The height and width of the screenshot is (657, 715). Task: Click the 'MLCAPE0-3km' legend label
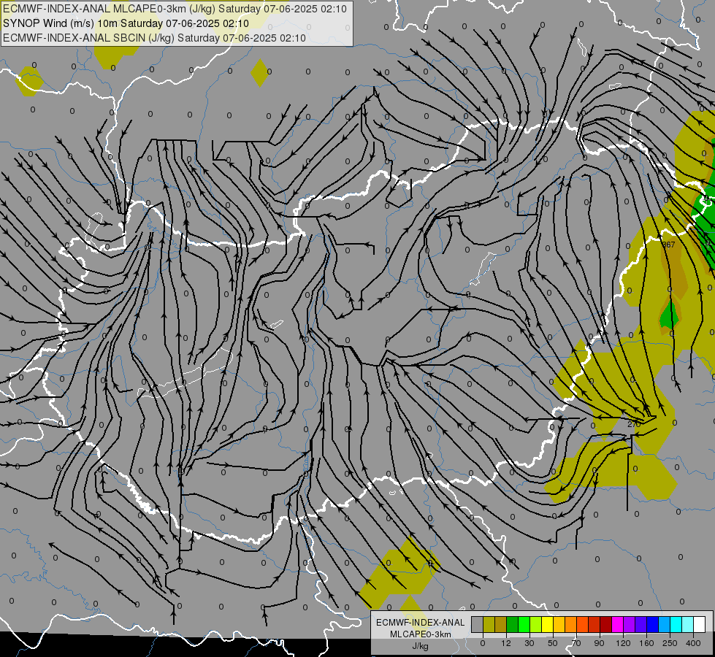point(421,634)
